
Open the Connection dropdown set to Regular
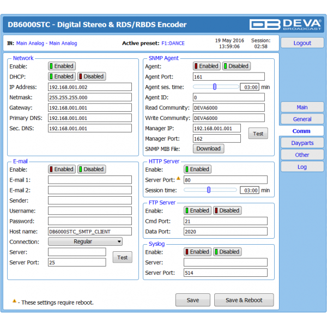pyautogui.click(x=86, y=241)
